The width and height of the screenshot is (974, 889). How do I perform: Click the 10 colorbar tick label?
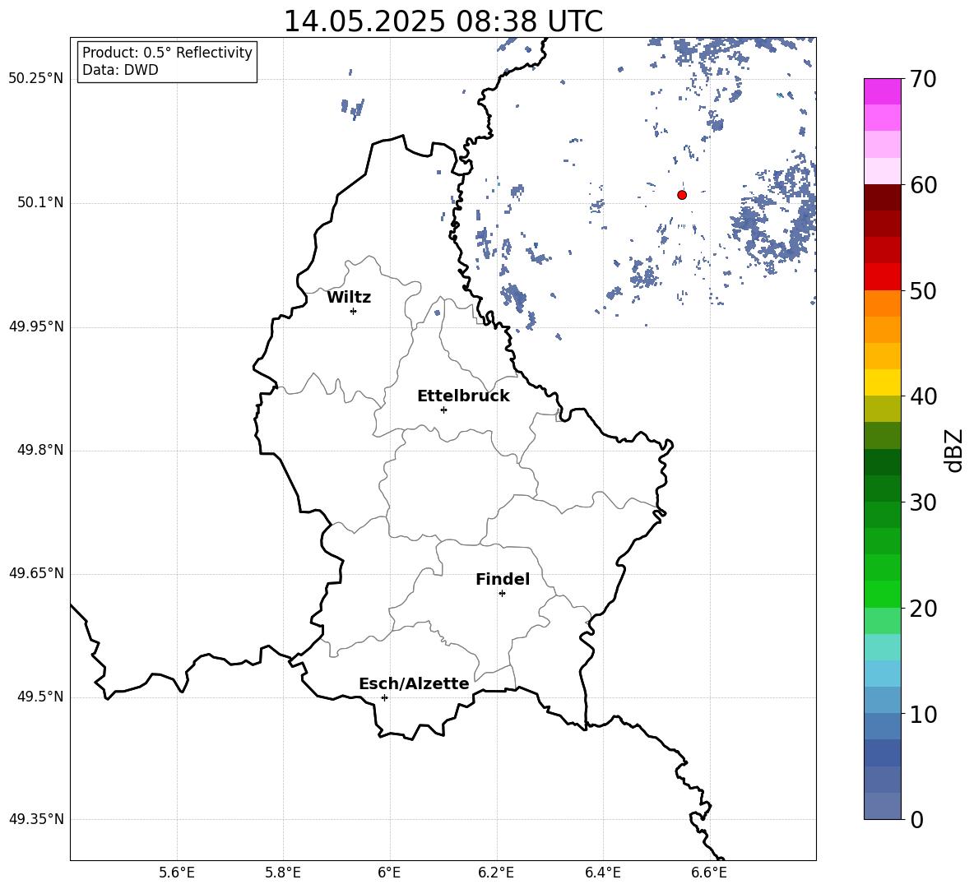click(923, 714)
